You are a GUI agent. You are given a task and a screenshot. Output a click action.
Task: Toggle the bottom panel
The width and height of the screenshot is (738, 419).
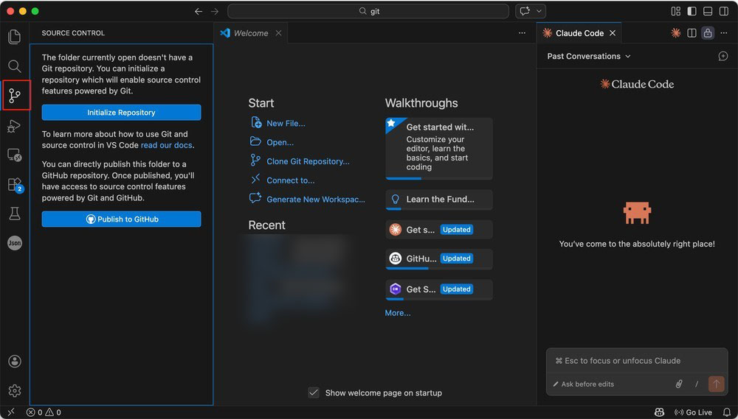pos(708,11)
